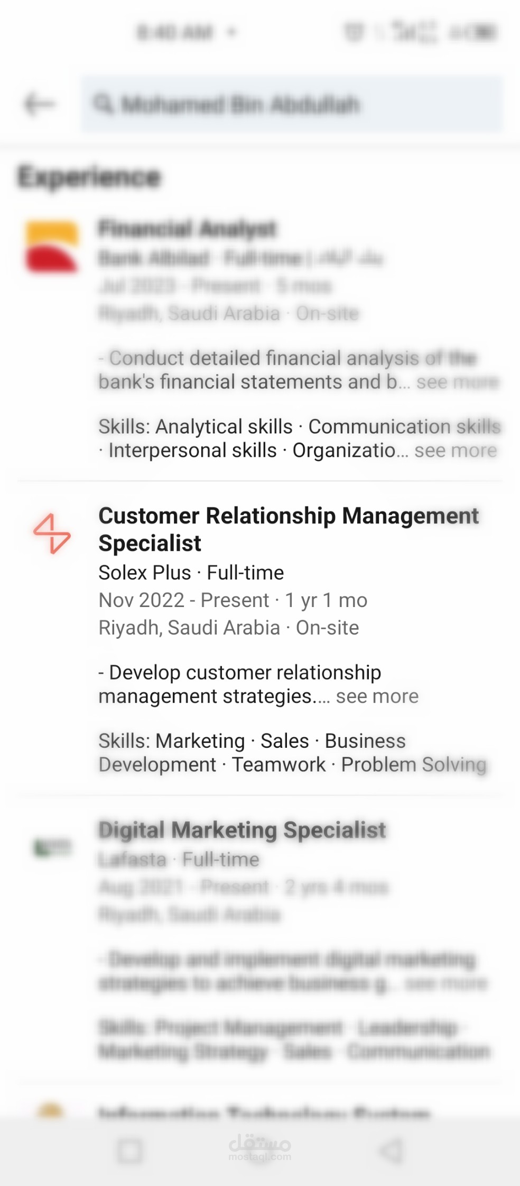
Task: Select the Solex Plus · Full-time company line
Action: pyautogui.click(x=191, y=573)
